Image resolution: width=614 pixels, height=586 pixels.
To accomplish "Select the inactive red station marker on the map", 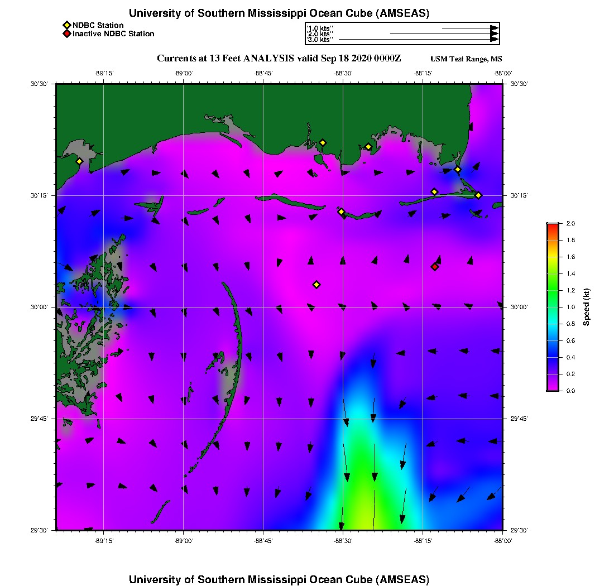I will 435,267.
